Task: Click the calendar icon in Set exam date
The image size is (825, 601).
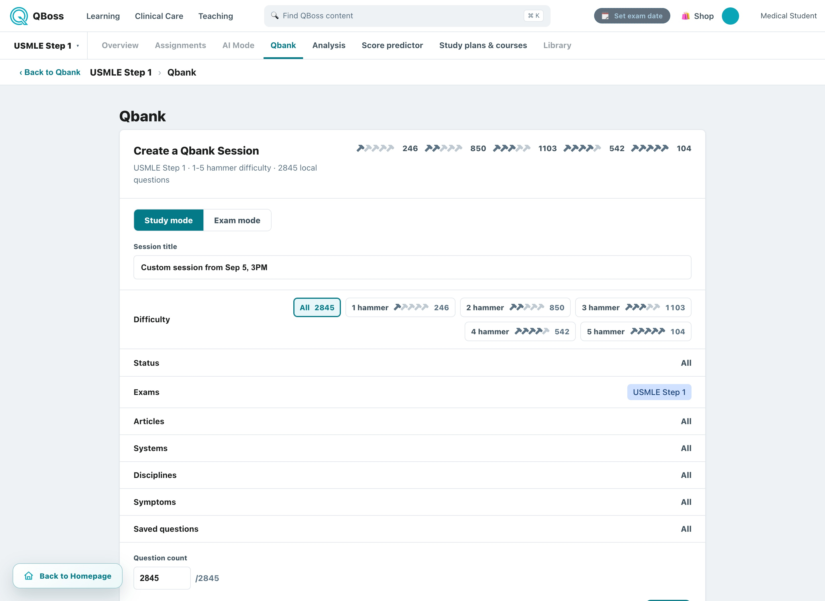Action: coord(605,16)
